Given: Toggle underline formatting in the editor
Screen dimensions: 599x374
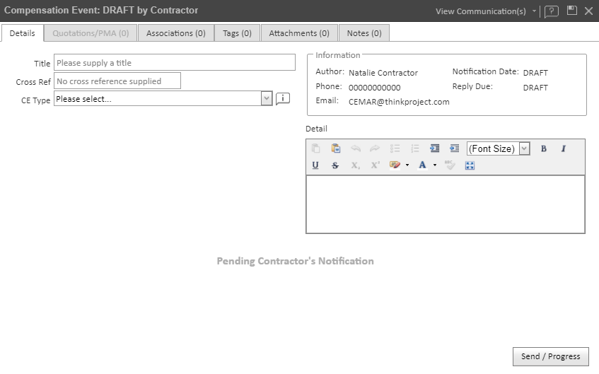Looking at the screenshot, I should (315, 165).
